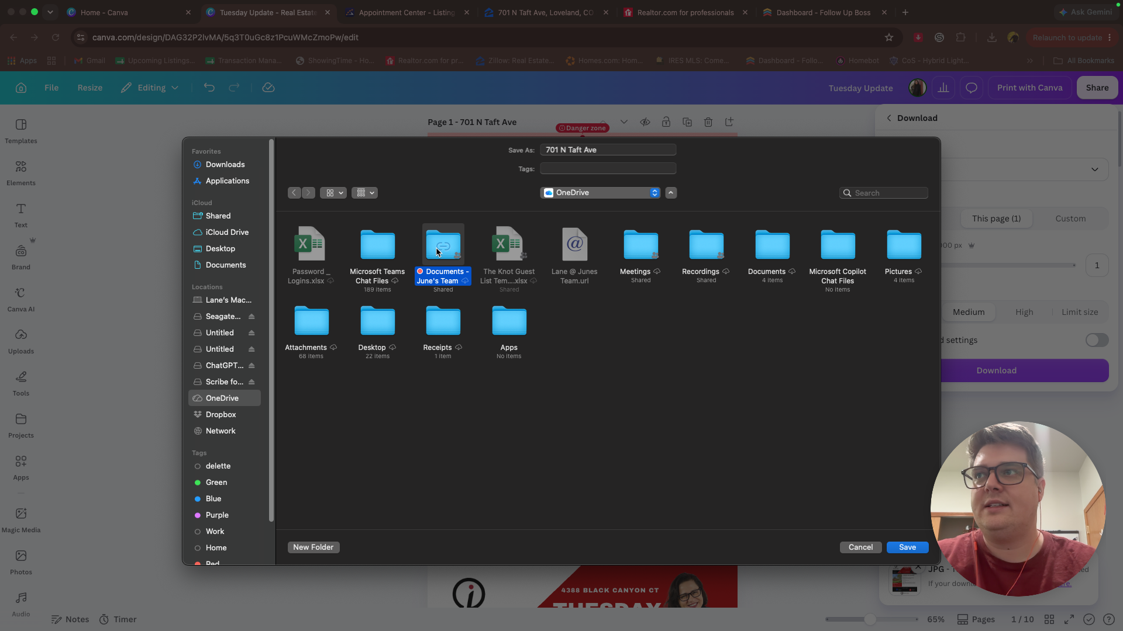
Task: Open Canva AI from the sidebar
Action: click(x=21, y=300)
